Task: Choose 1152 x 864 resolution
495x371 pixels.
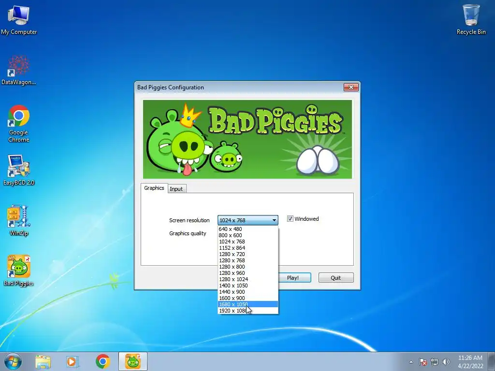Action: pos(248,248)
